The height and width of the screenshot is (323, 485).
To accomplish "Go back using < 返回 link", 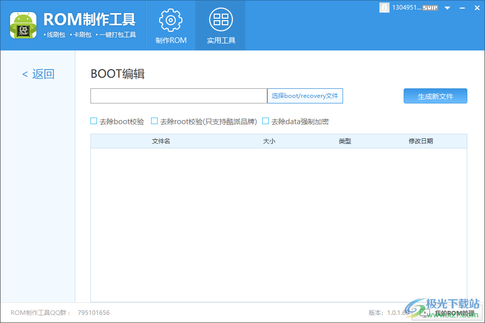I will click(x=38, y=74).
